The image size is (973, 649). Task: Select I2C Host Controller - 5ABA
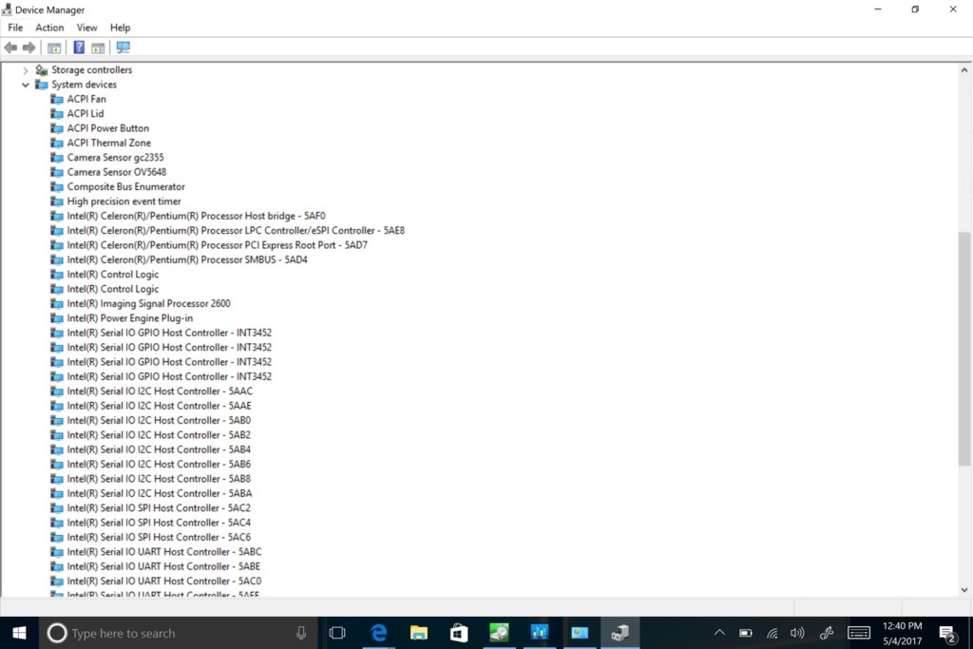tap(160, 493)
